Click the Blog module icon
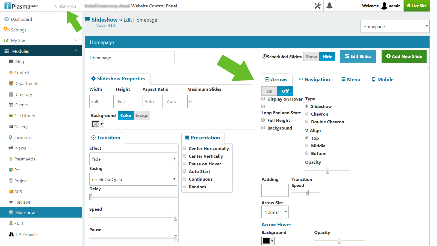This screenshot has height=246, width=437. pos(11,61)
